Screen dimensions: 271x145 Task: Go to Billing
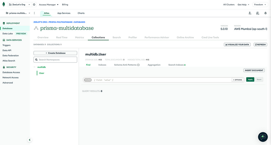(65, 5)
